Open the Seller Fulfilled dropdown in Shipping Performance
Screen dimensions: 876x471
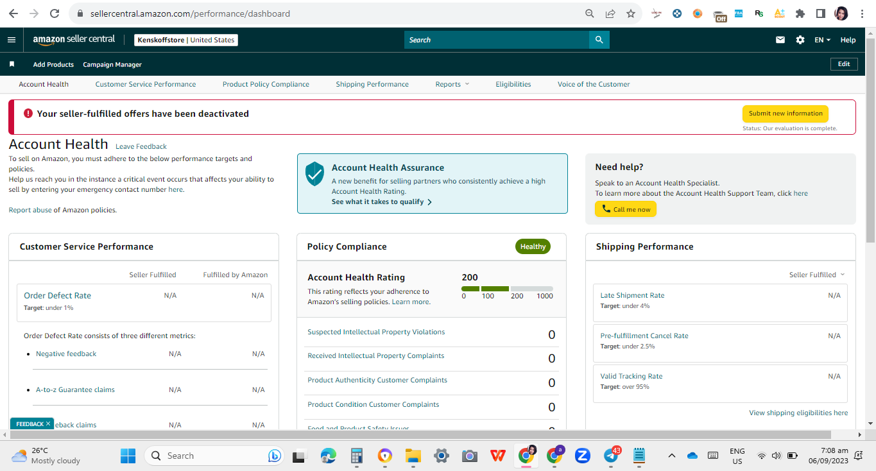[x=817, y=275]
